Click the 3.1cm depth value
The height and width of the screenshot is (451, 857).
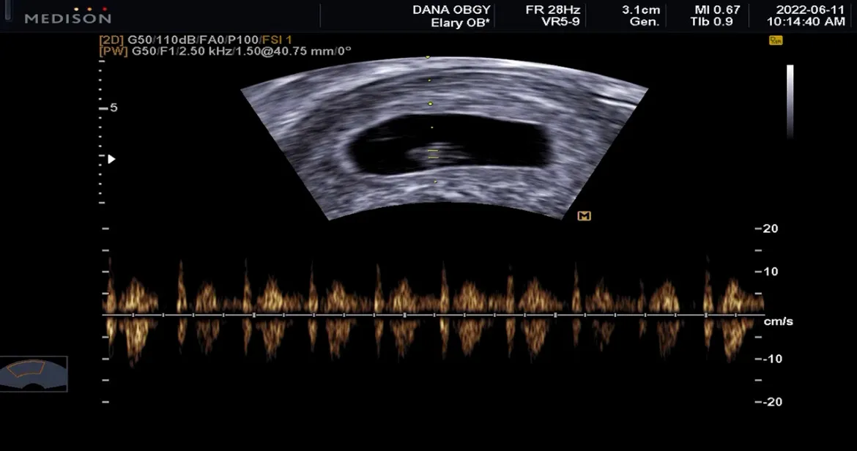641,10
